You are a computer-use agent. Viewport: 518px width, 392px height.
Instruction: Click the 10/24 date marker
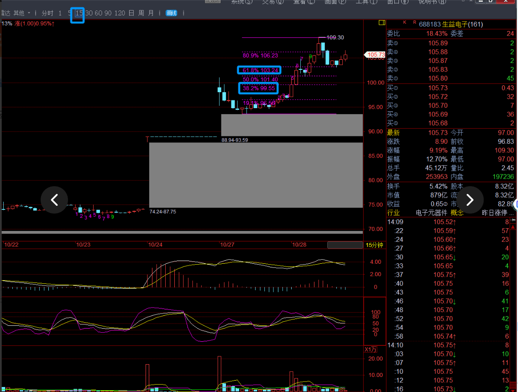coord(155,245)
